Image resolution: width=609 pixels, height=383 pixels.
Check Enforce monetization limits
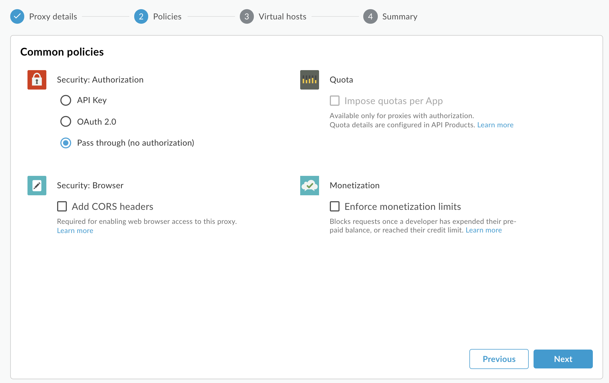pyautogui.click(x=335, y=207)
